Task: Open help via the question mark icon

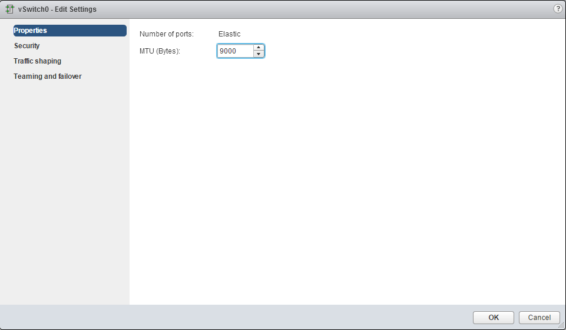Action: (x=557, y=9)
